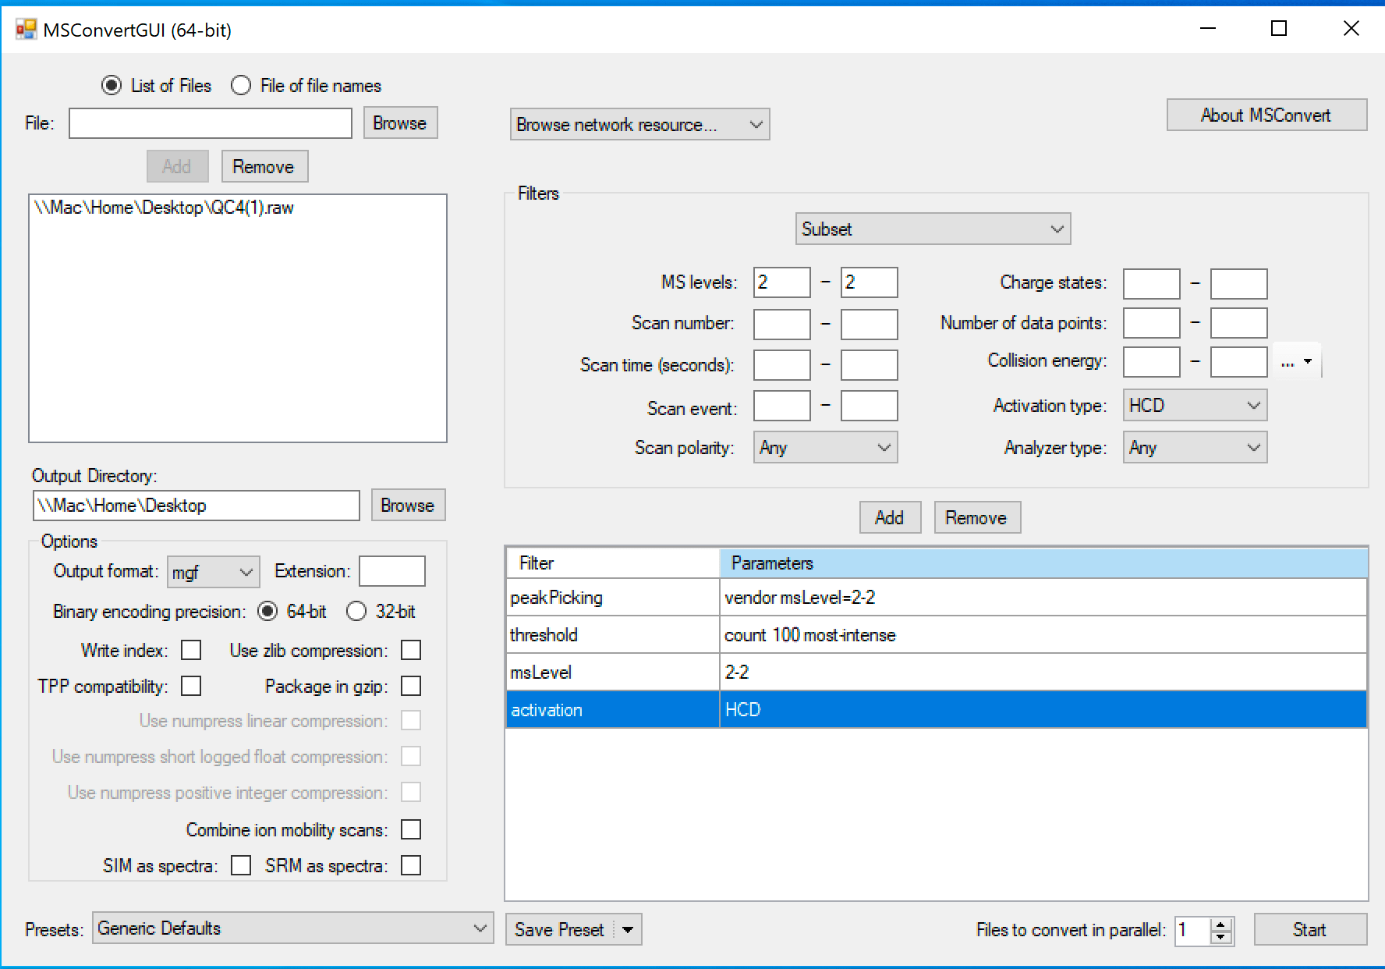The image size is (1385, 969).
Task: Toggle SIM as spectra checkbox
Action: [x=241, y=865]
